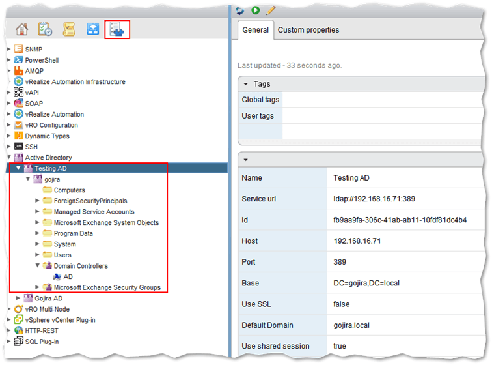
Task: Click the SOAP plug-in icon
Action: (18, 103)
